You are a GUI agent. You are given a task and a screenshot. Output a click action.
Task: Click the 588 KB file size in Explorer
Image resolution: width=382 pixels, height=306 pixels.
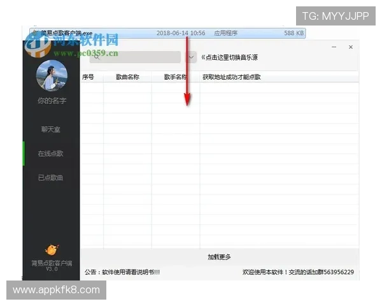click(x=294, y=33)
